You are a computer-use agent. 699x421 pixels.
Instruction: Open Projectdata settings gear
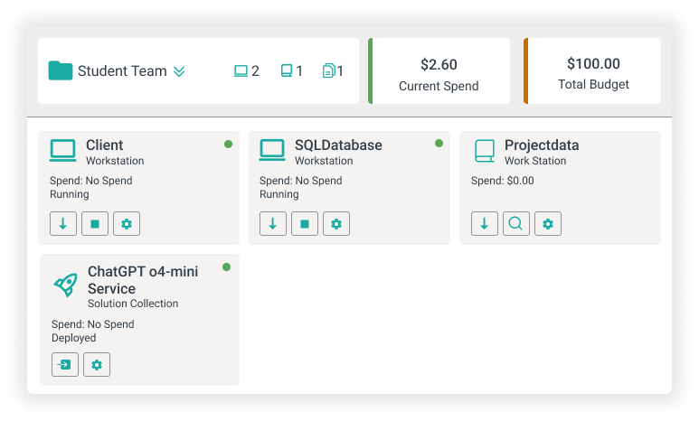click(547, 224)
